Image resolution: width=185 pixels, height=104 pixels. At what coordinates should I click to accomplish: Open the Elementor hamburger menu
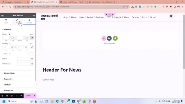coord(3,15)
